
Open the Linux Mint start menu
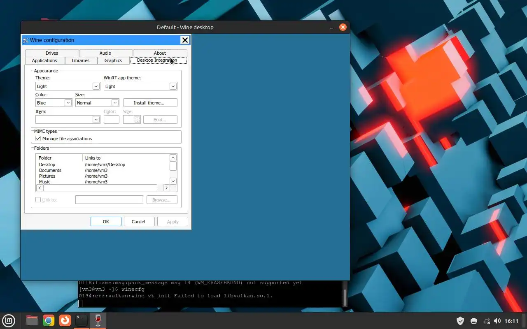point(9,320)
